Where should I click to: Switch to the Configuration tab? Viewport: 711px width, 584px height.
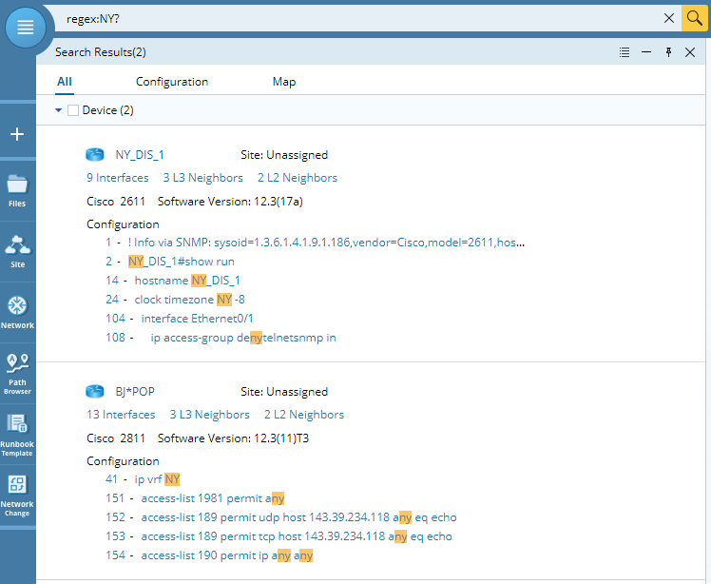click(172, 82)
